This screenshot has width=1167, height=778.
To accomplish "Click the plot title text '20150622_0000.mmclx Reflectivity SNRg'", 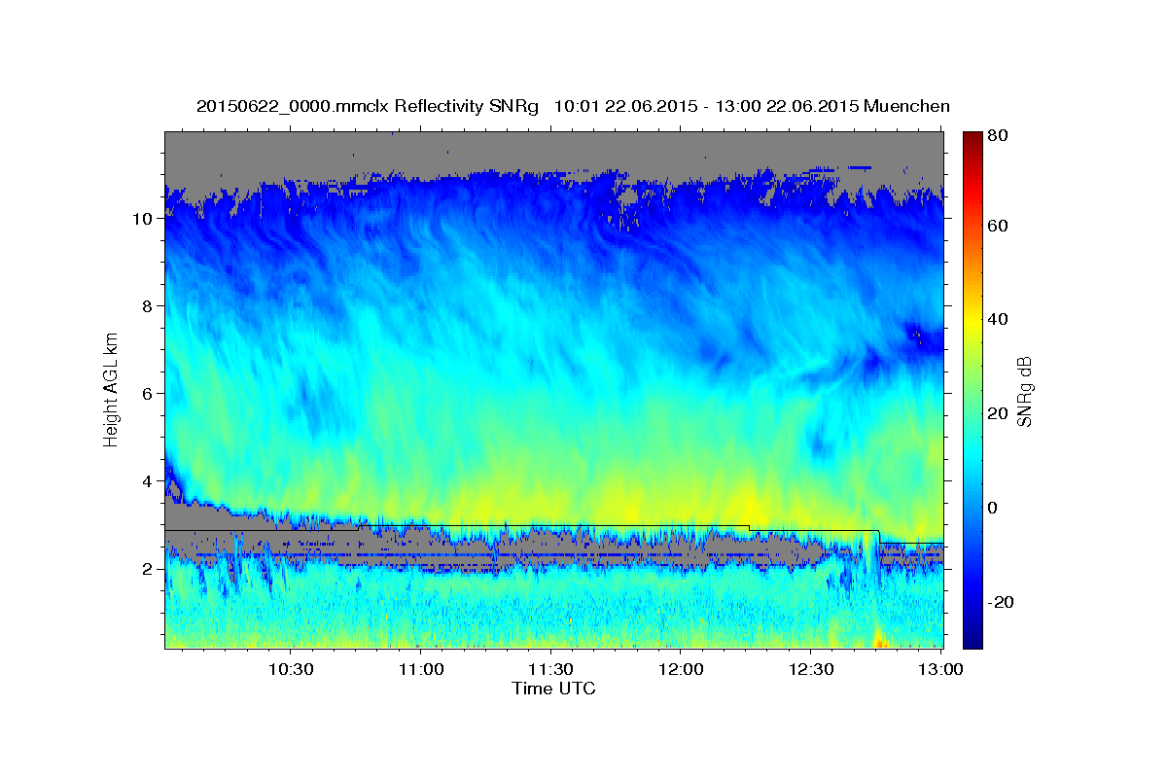I will pos(367,106).
